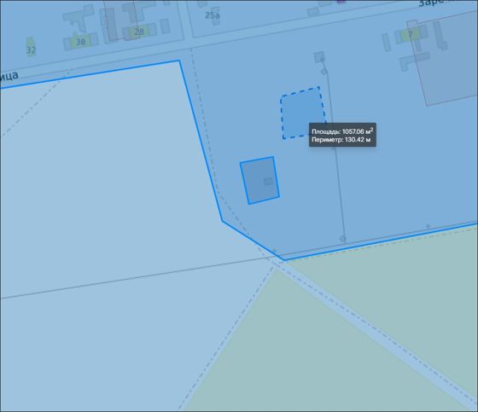The height and width of the screenshot is (412, 478).
Task: Click house number 7 label
Action: [x=411, y=34]
